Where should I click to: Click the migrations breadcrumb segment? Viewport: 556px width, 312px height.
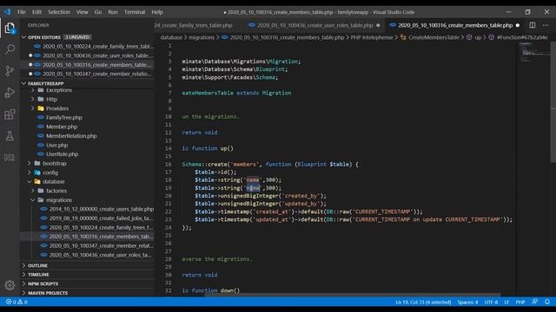pos(202,37)
